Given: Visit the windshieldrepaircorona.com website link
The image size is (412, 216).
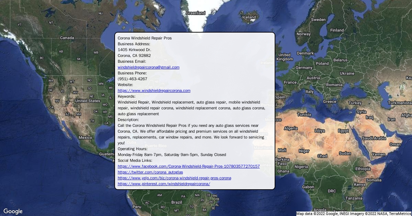Looking at the screenshot, I should pos(154,91).
